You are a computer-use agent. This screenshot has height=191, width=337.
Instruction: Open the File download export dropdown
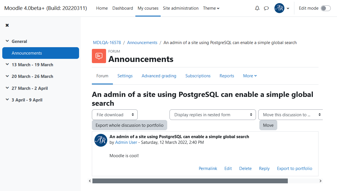coord(115,115)
